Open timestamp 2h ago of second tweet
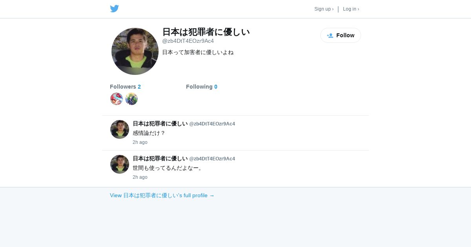 coord(140,177)
